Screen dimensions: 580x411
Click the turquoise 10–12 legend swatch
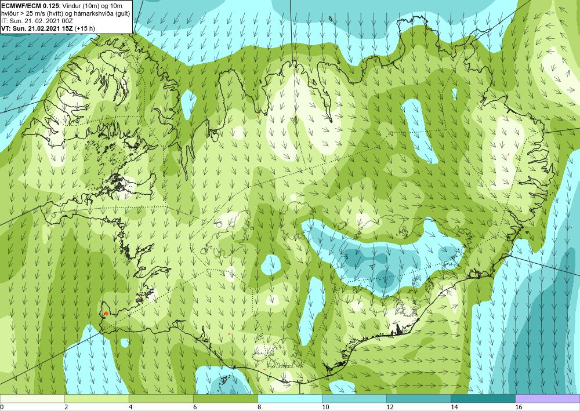(354, 398)
